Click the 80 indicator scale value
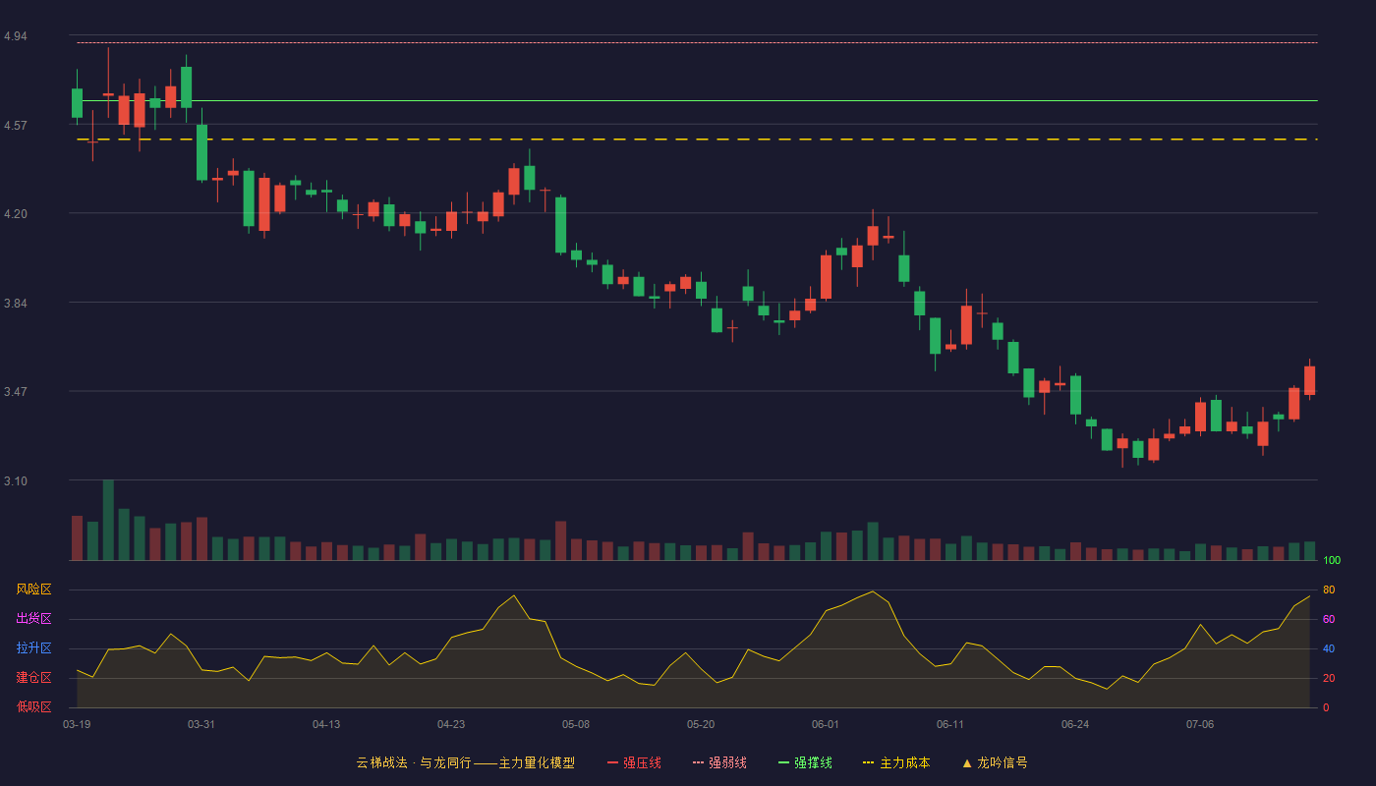Screen dimensions: 1376x786 (1329, 589)
